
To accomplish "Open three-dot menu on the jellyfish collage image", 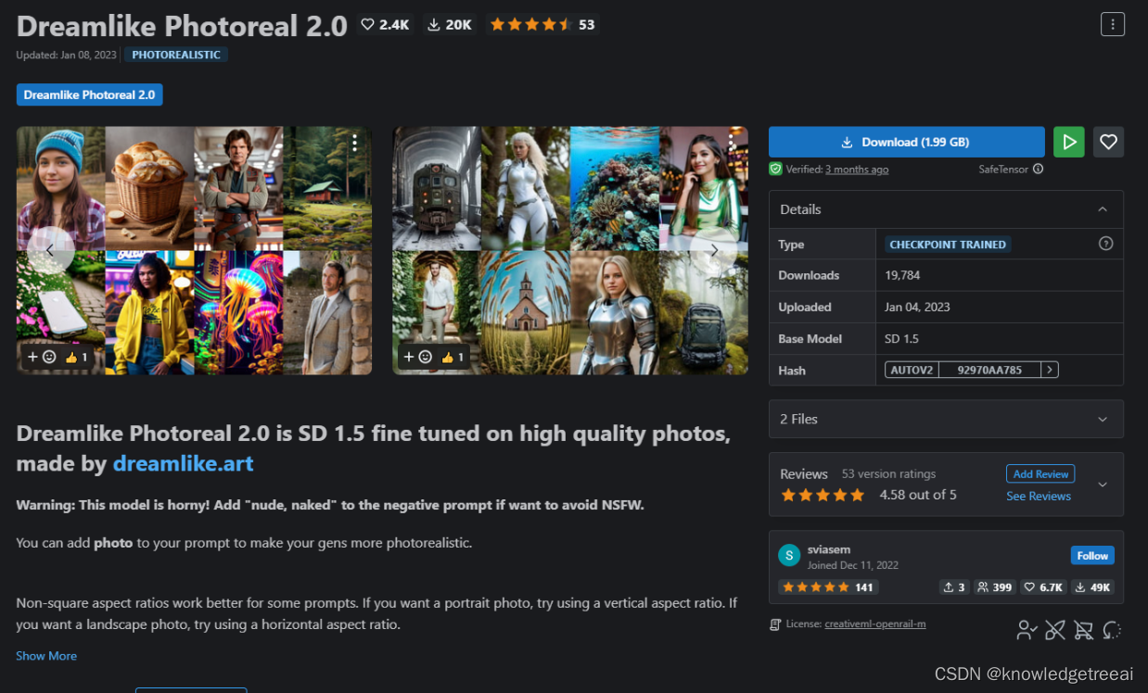I will (x=354, y=143).
